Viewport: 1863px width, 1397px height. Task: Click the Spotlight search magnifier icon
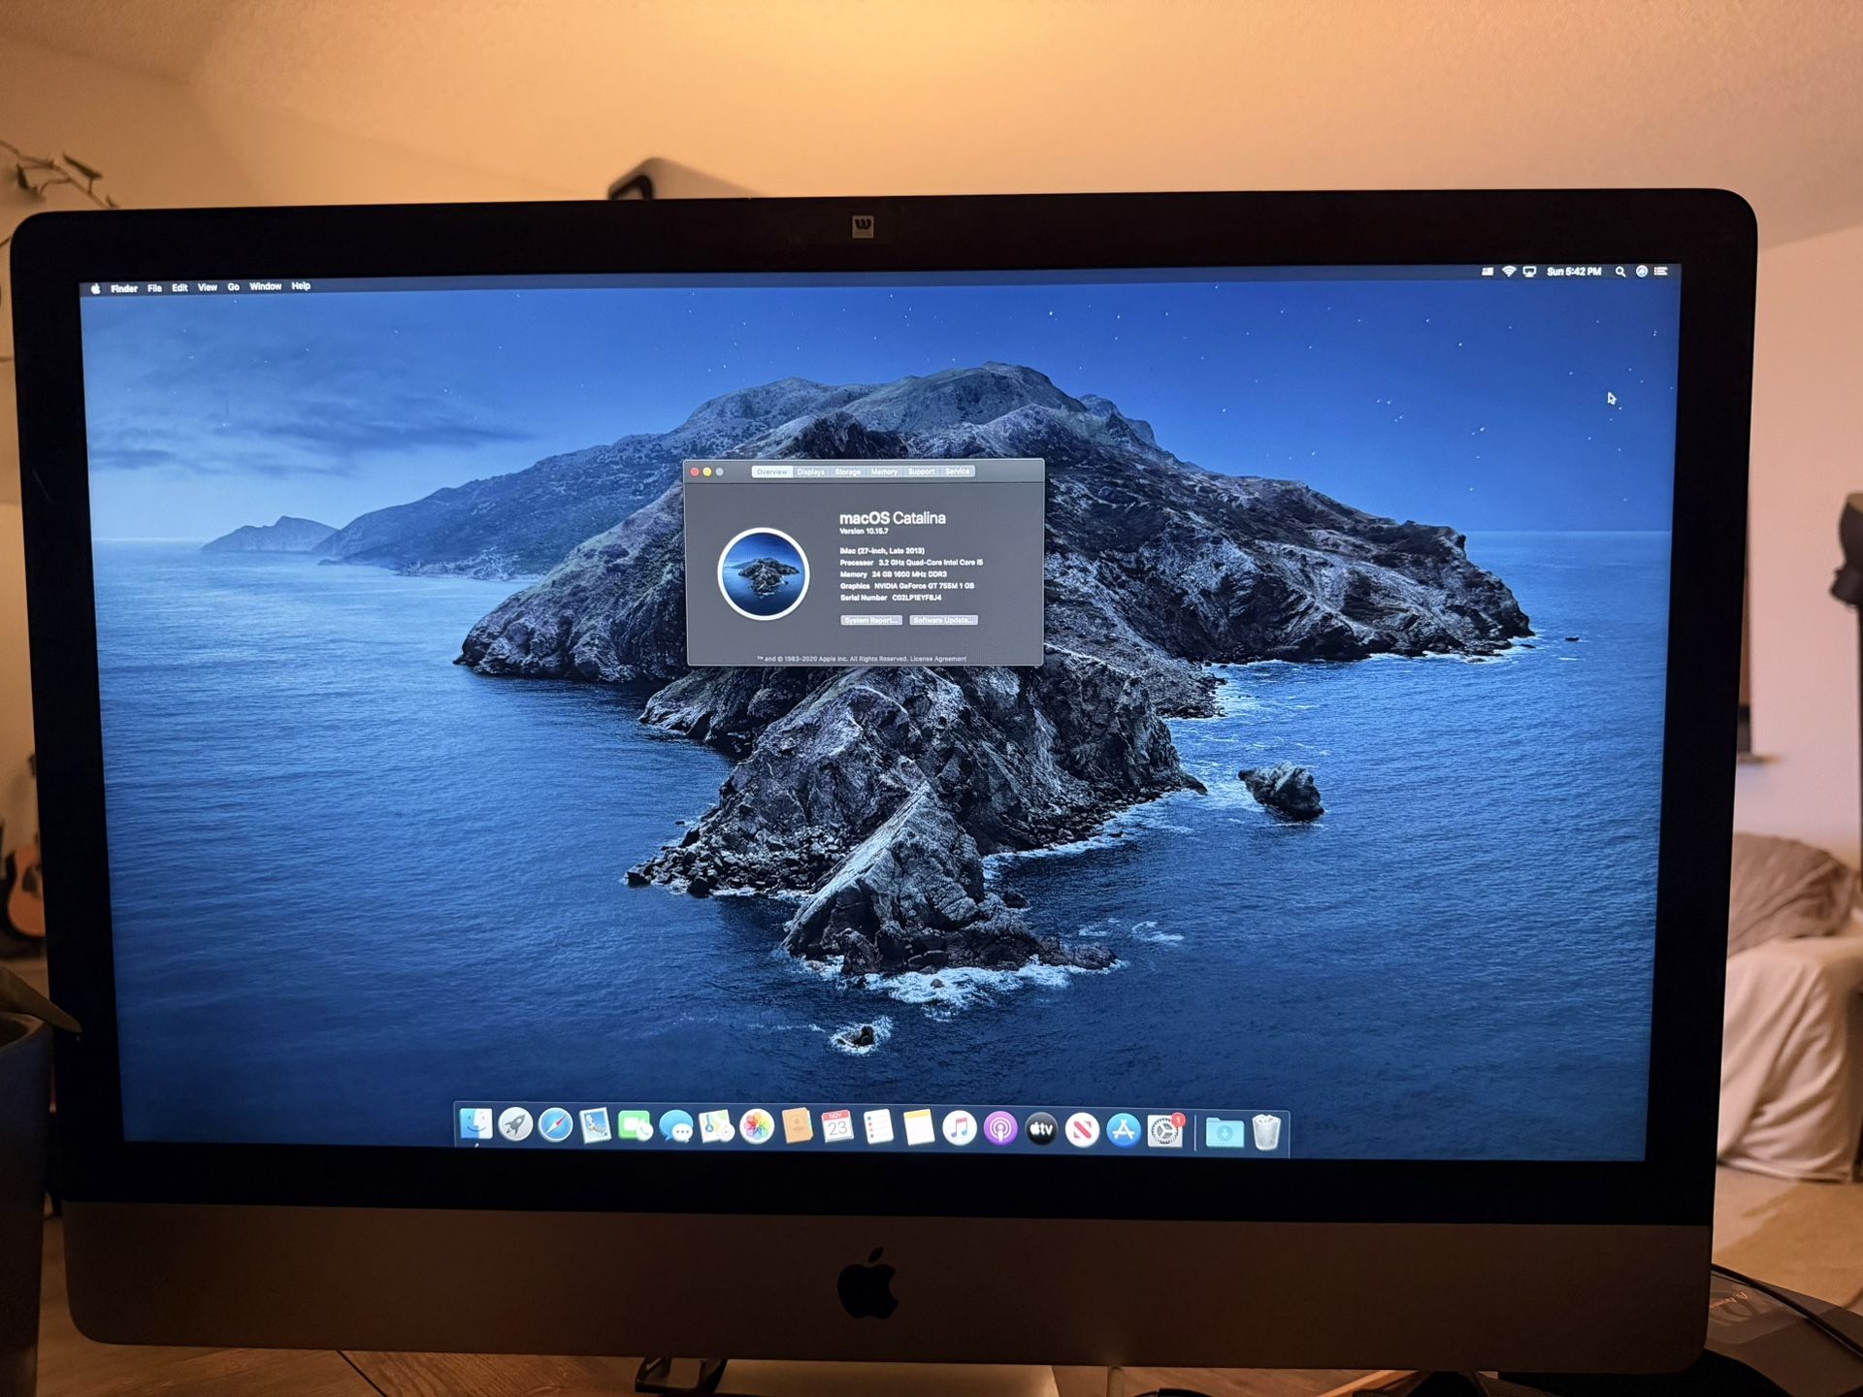point(1619,273)
